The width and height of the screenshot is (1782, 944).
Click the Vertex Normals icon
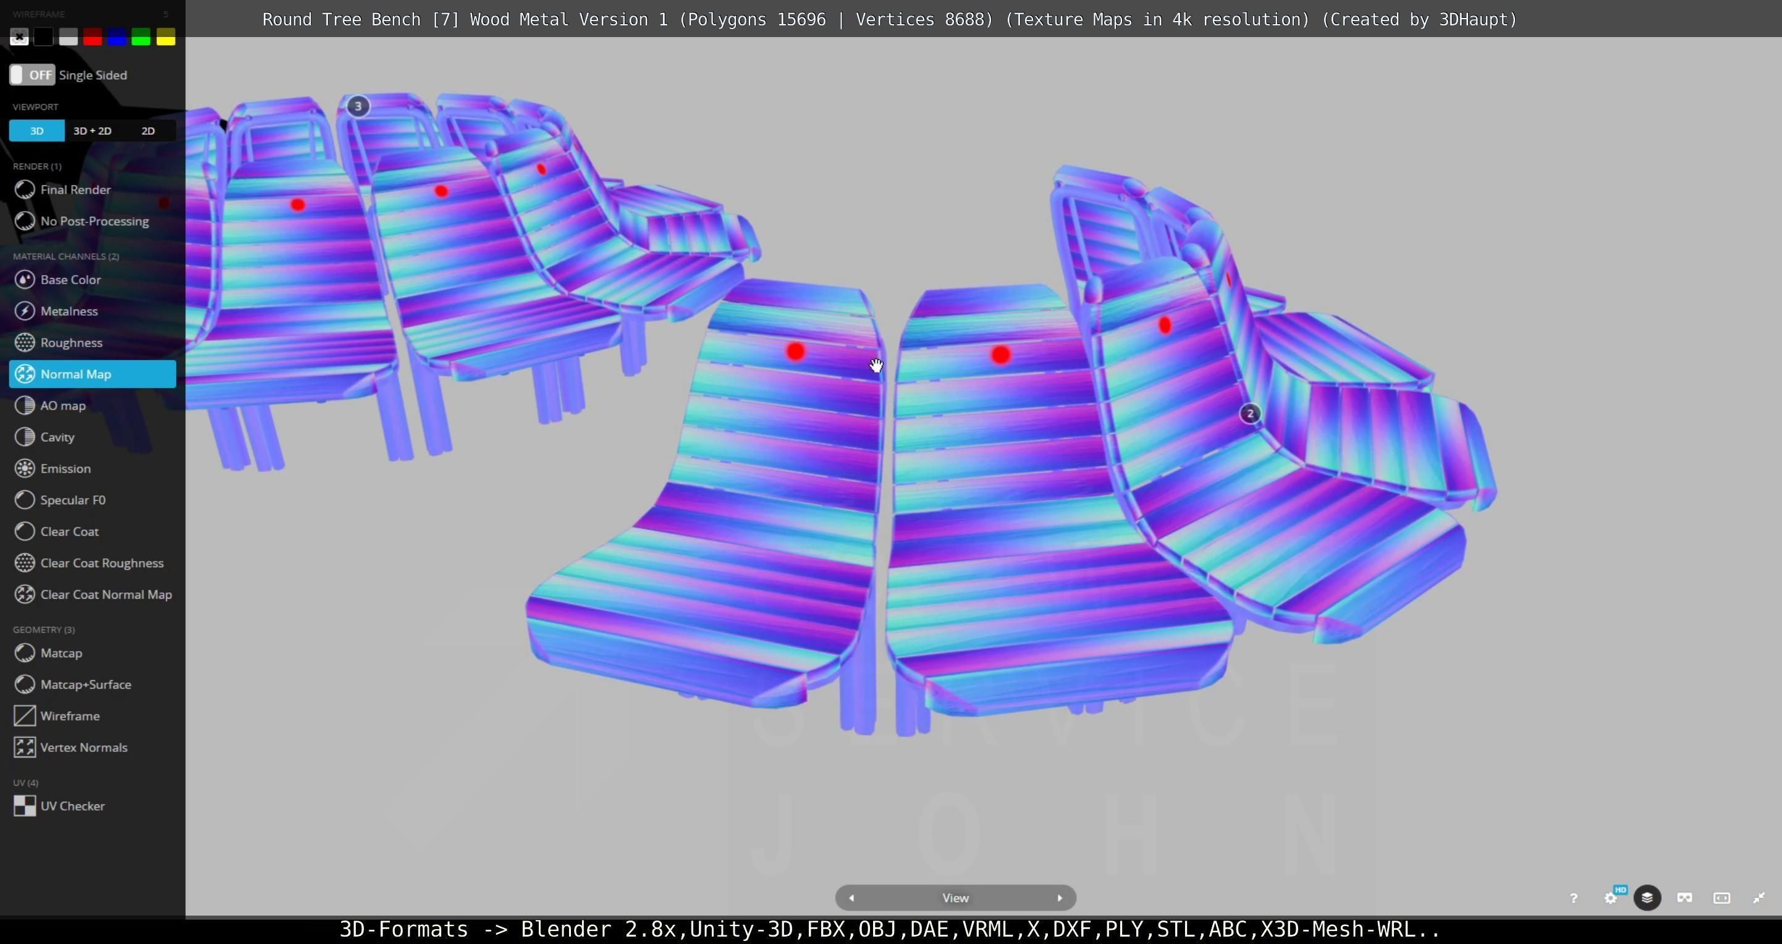[x=25, y=747]
